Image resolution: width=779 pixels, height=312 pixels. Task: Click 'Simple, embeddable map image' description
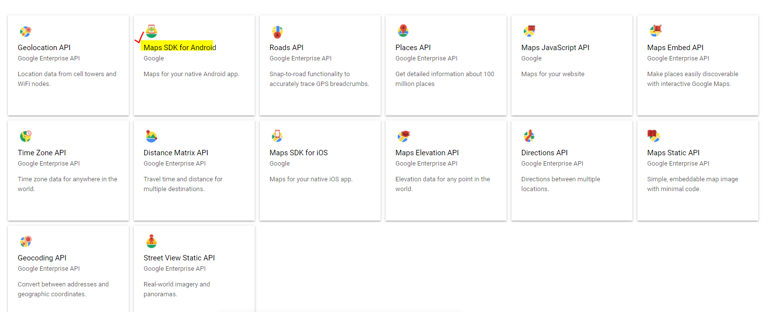(692, 184)
